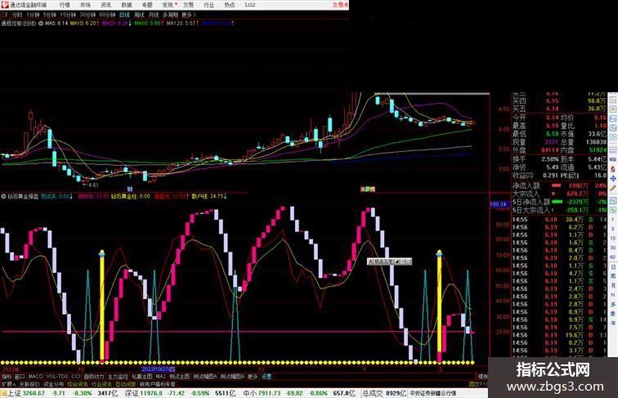Click the 通达信 app logo icon
Screen dimensions: 618x398
pyautogui.click(x=5, y=5)
